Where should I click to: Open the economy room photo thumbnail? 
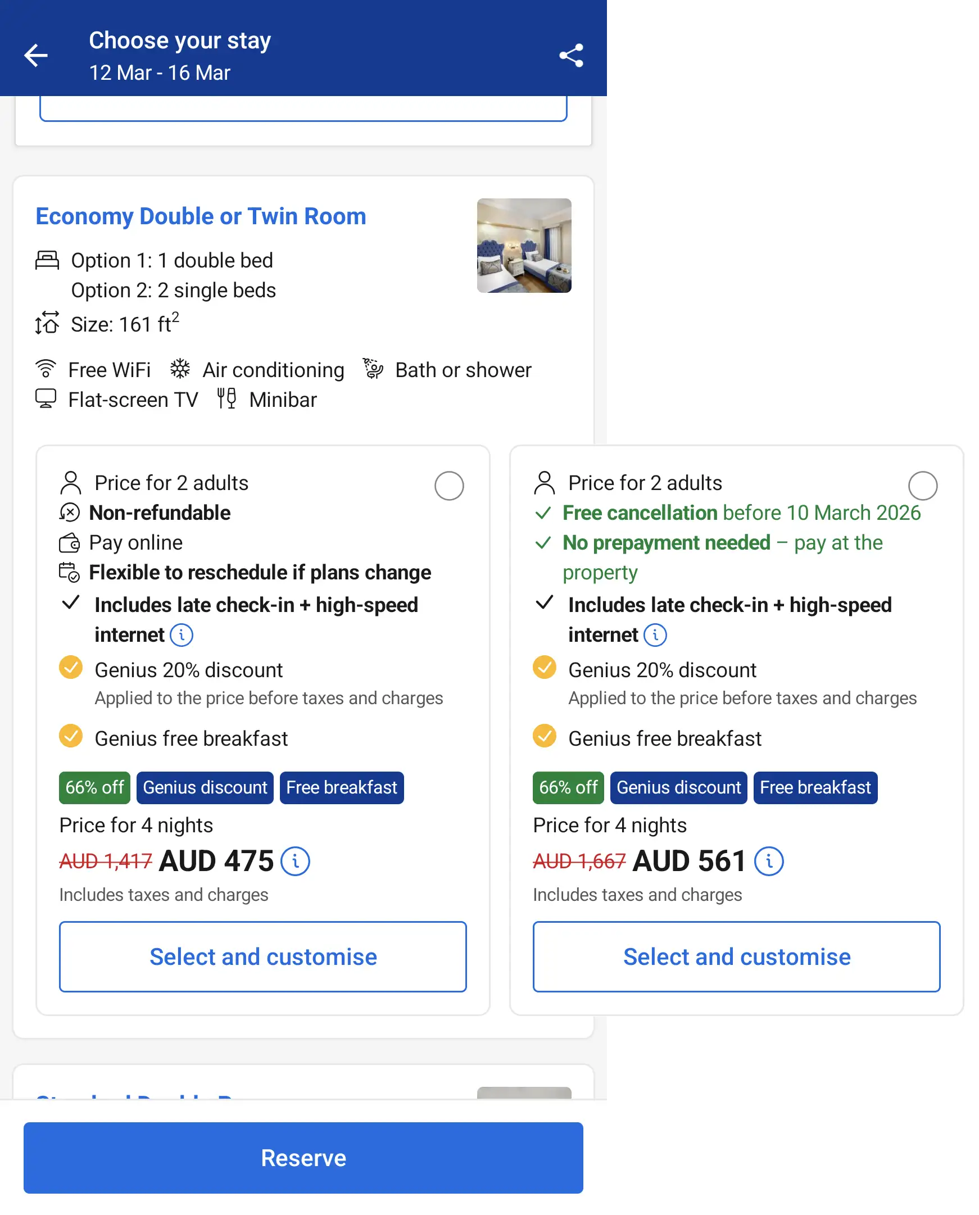pos(524,245)
